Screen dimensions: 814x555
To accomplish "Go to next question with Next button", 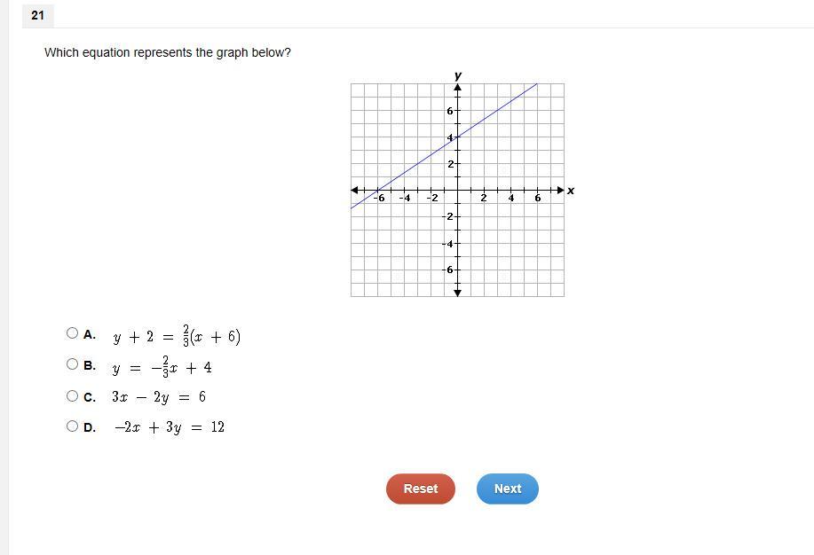I will (x=508, y=489).
